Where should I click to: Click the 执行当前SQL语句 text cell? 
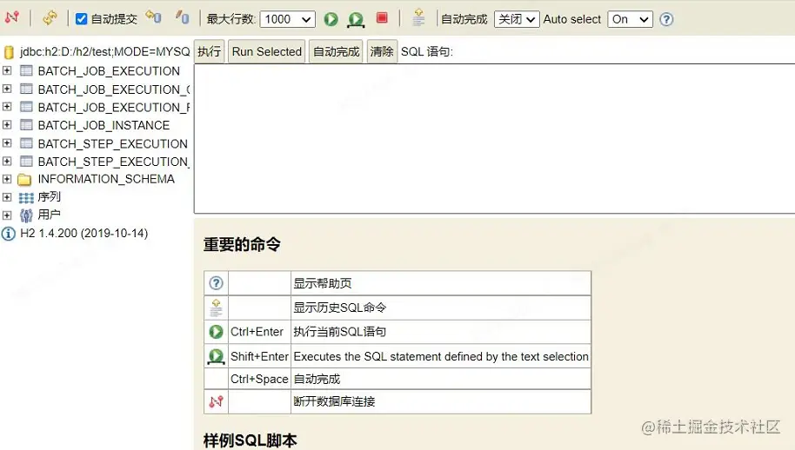point(441,332)
